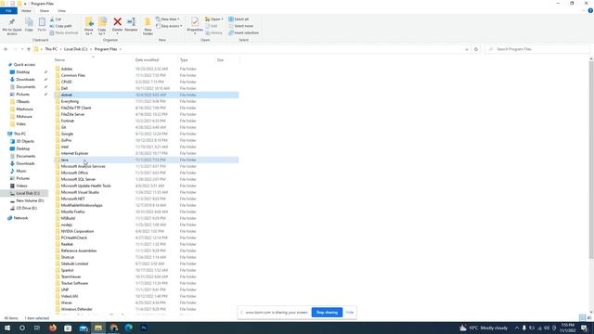
Task: Switch to the details view icon in the status bar
Action: pyautogui.click(x=582, y=318)
